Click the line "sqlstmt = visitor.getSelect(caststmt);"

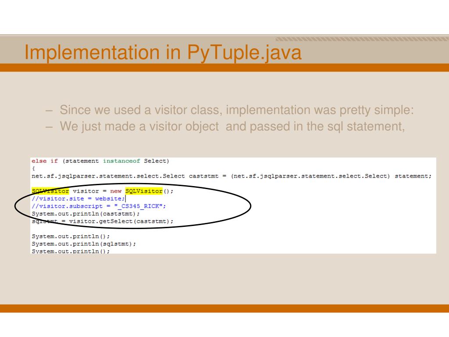(103, 221)
